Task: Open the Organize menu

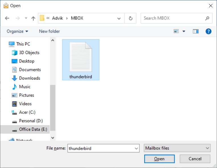Action: click(17, 31)
